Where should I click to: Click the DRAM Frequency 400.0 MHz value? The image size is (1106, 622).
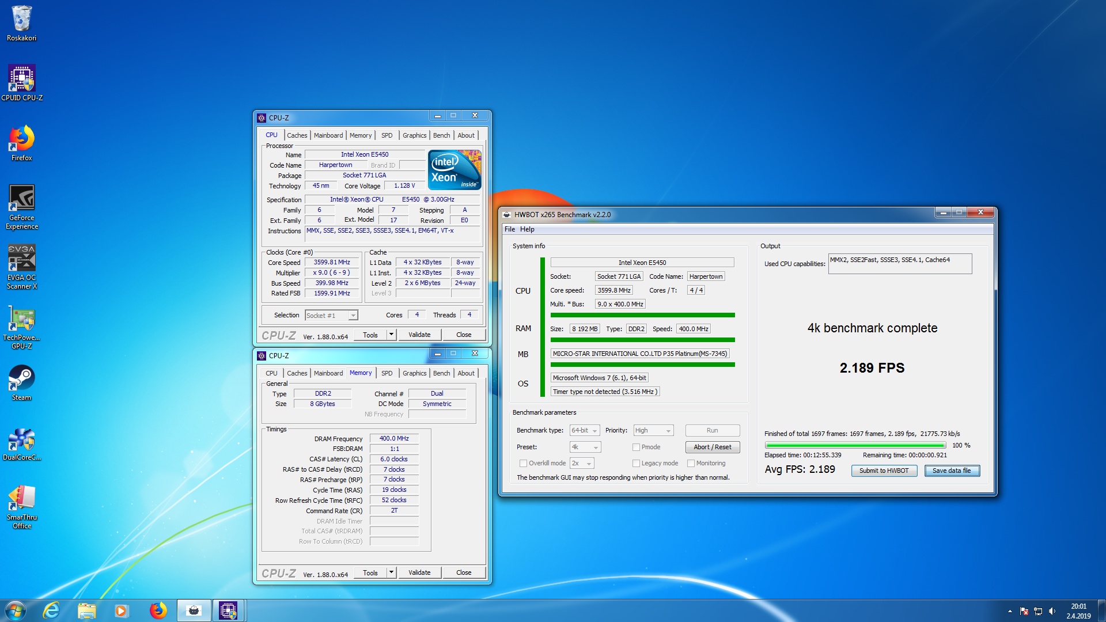tap(394, 438)
